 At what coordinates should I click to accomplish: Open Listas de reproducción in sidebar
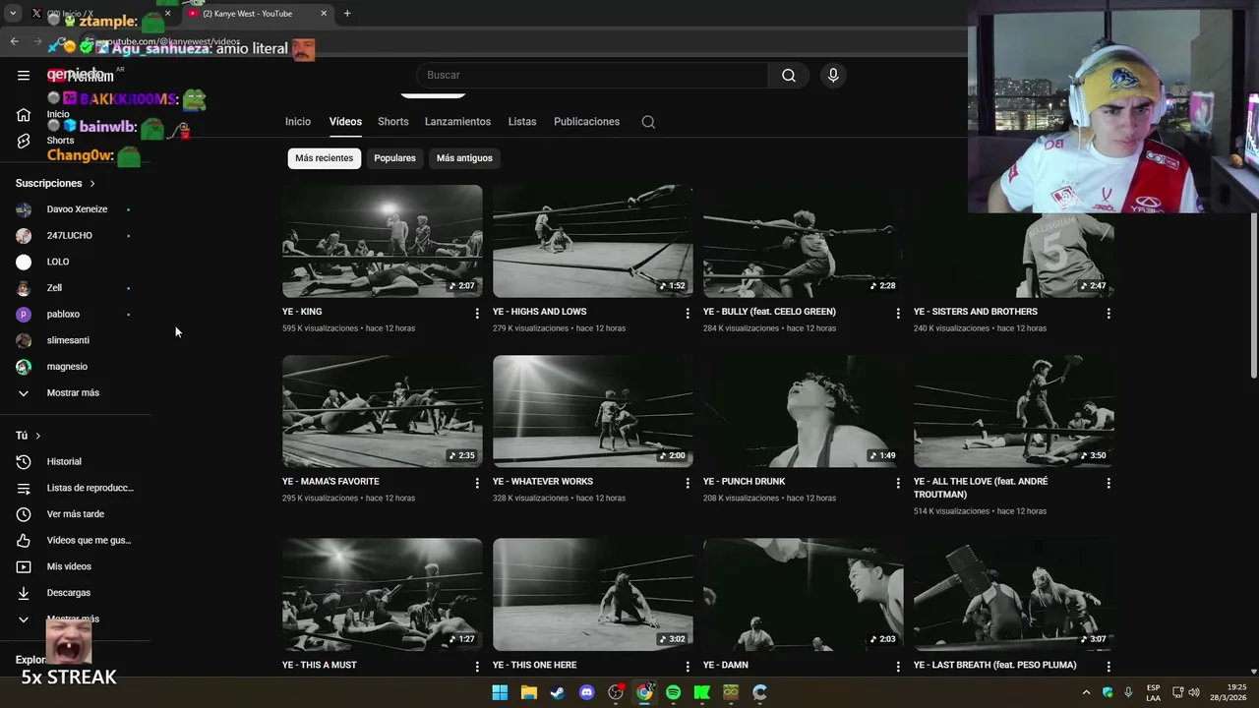click(75, 488)
